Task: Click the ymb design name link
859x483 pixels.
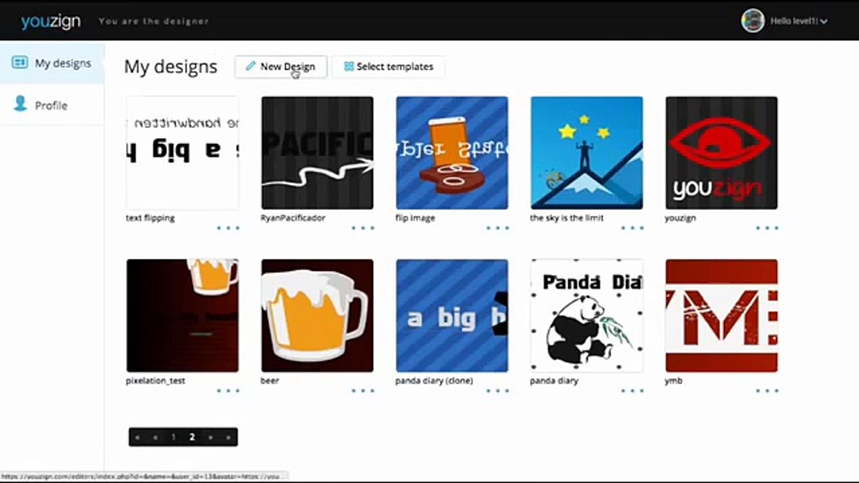Action: [x=673, y=381]
